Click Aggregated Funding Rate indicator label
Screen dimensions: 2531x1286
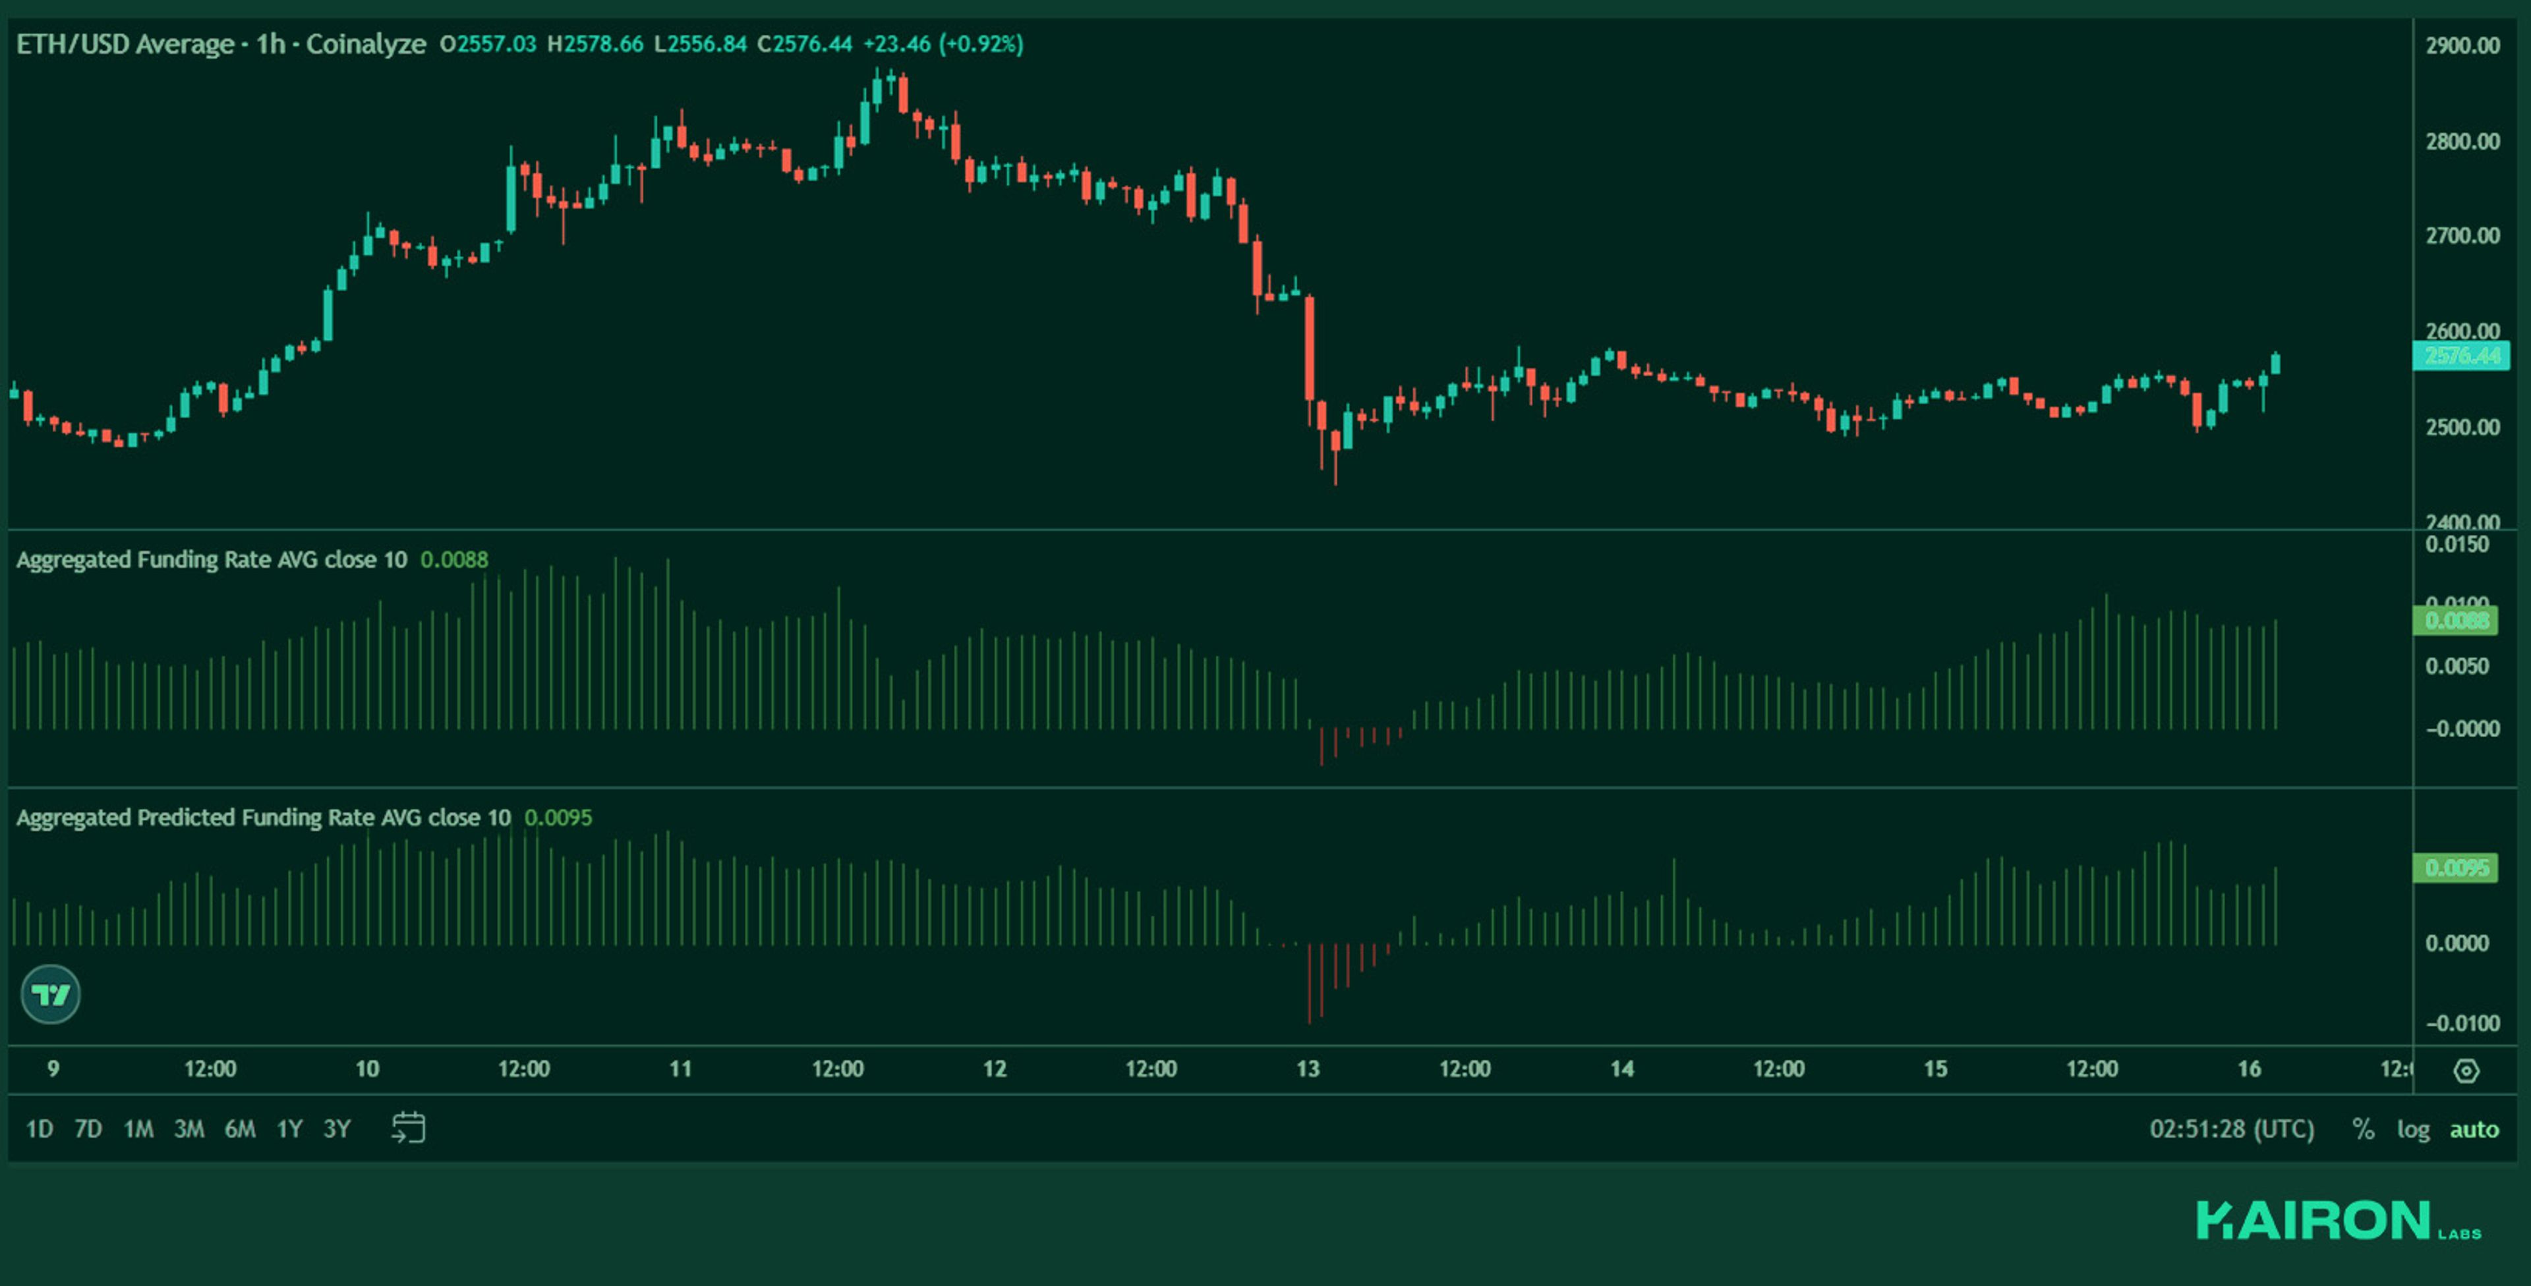(211, 559)
